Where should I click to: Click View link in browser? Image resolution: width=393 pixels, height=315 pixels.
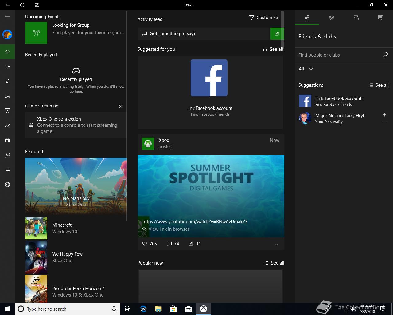click(166, 229)
